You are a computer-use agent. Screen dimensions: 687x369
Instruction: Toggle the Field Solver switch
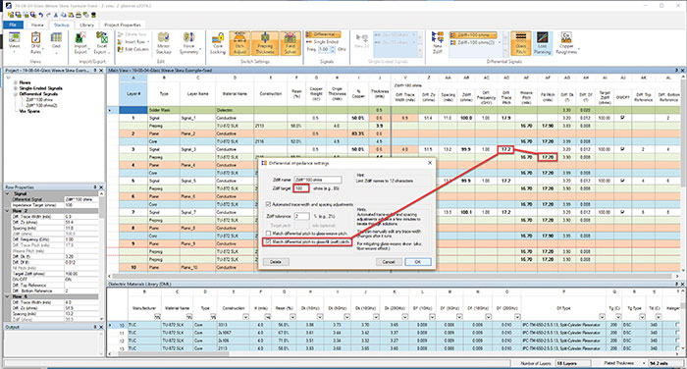coord(291,43)
